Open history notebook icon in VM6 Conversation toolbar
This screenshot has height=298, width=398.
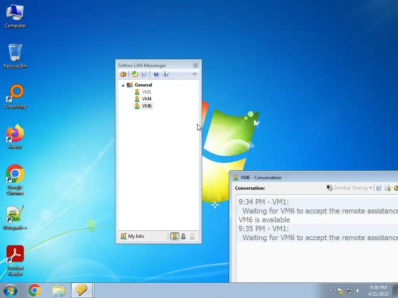point(379,188)
